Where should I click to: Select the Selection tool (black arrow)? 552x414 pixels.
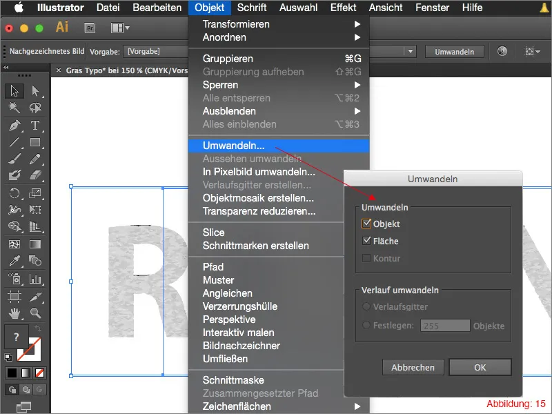pos(14,90)
